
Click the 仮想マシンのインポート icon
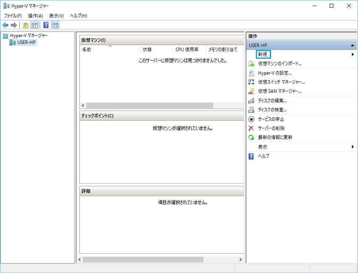tap(251, 64)
